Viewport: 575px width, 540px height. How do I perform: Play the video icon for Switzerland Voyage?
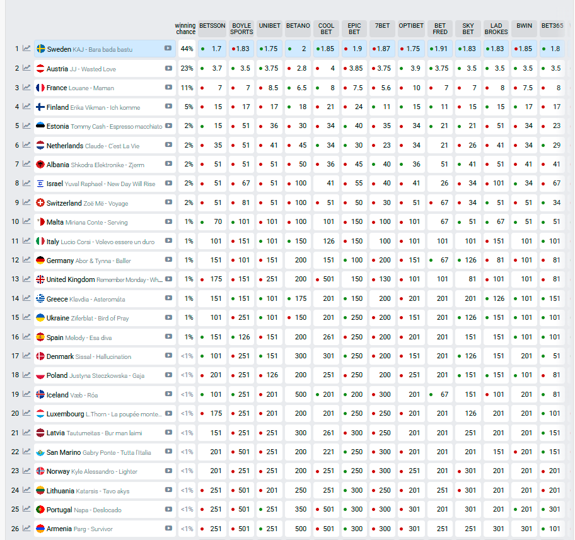click(168, 202)
